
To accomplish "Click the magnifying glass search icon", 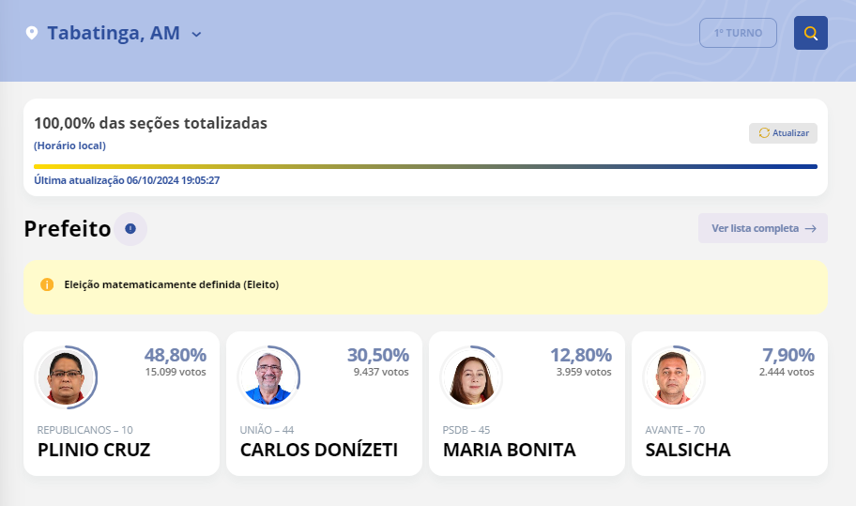I will (811, 34).
